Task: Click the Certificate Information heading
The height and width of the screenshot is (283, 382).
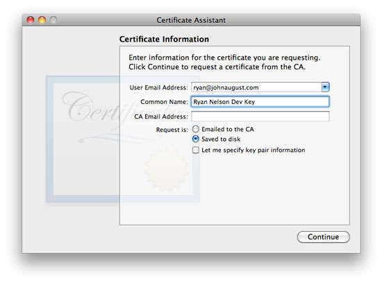Action: (x=164, y=39)
